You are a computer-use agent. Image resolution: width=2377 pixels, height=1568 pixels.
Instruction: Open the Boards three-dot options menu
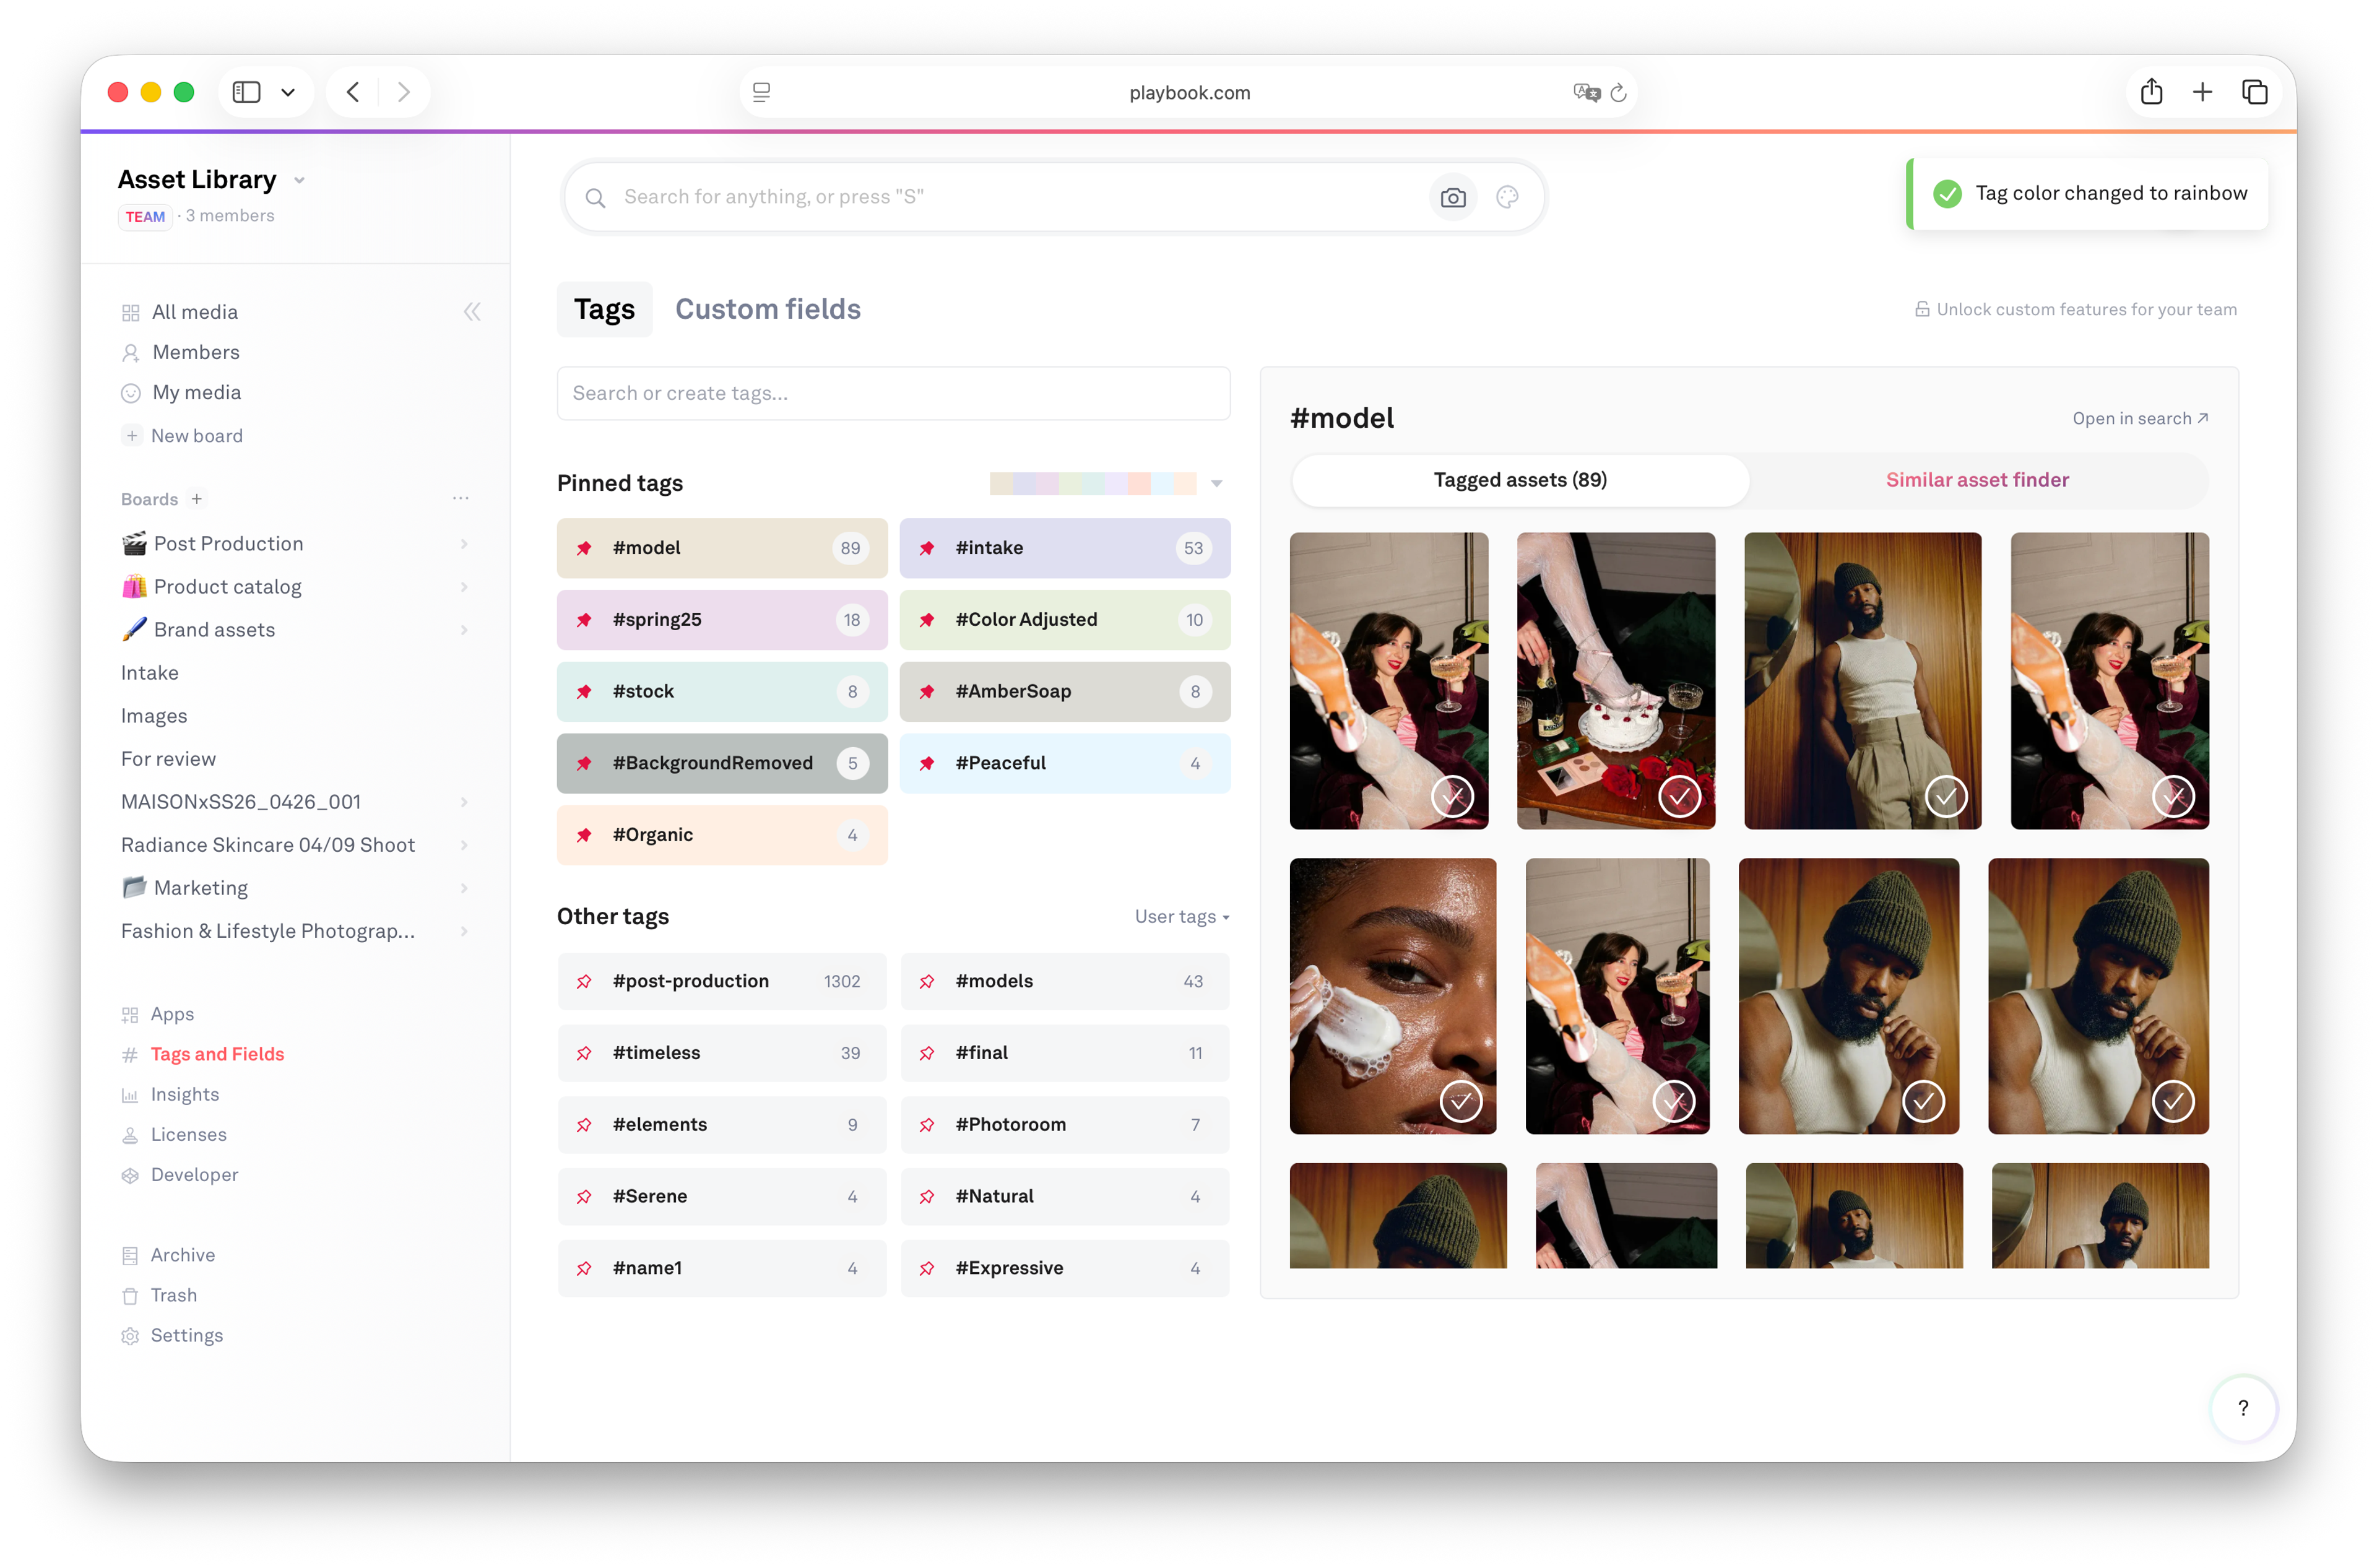(460, 498)
